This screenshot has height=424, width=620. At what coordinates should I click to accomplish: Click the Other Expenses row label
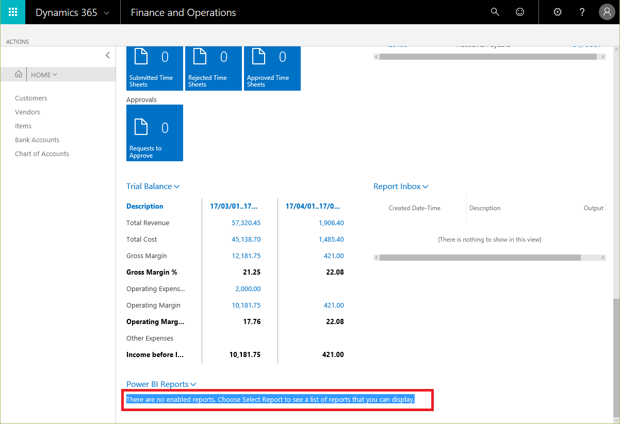coord(150,338)
